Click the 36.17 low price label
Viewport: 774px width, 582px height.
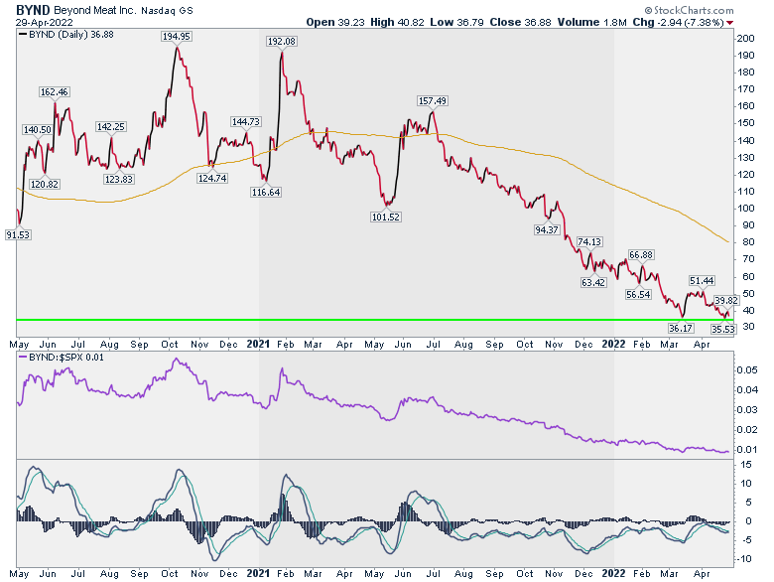click(681, 329)
